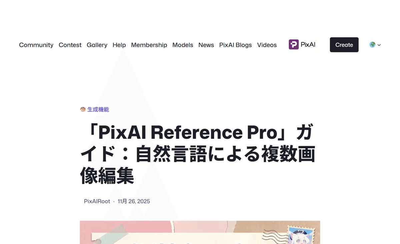Screen dimensions: 400x244
Task: Go to the Gallery page
Action: [x=97, y=45]
